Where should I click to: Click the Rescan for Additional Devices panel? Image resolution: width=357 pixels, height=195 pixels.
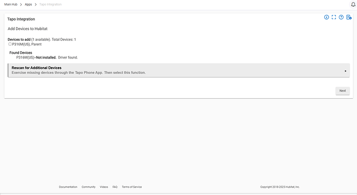[178, 70]
